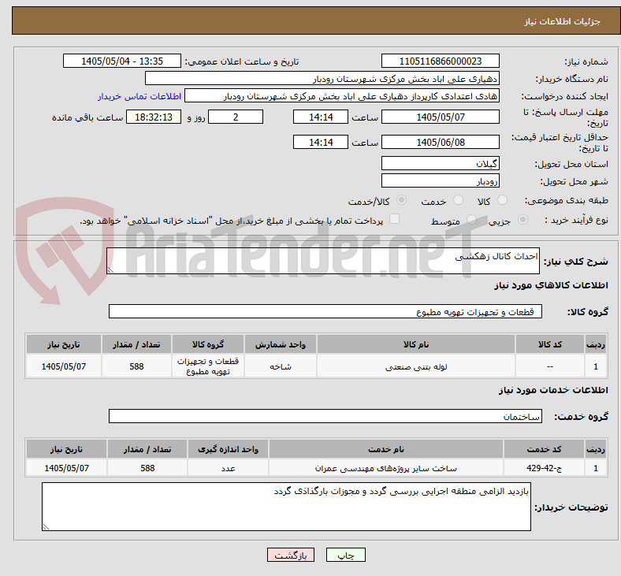
Task: Click the بازگشت (back) button
Action: 291,555
